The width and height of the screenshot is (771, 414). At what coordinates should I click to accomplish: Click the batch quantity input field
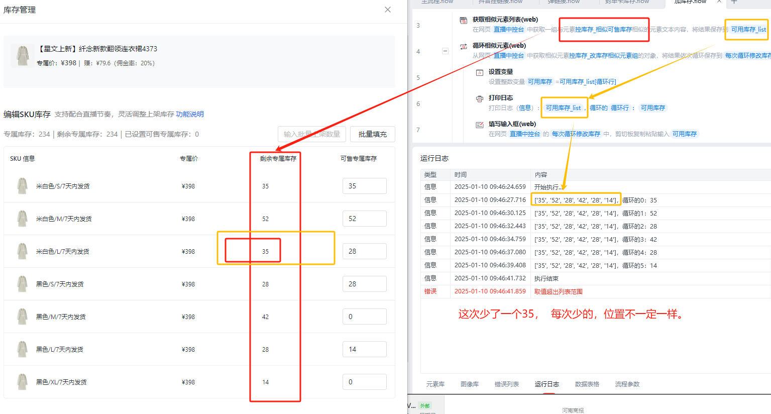[x=311, y=134]
